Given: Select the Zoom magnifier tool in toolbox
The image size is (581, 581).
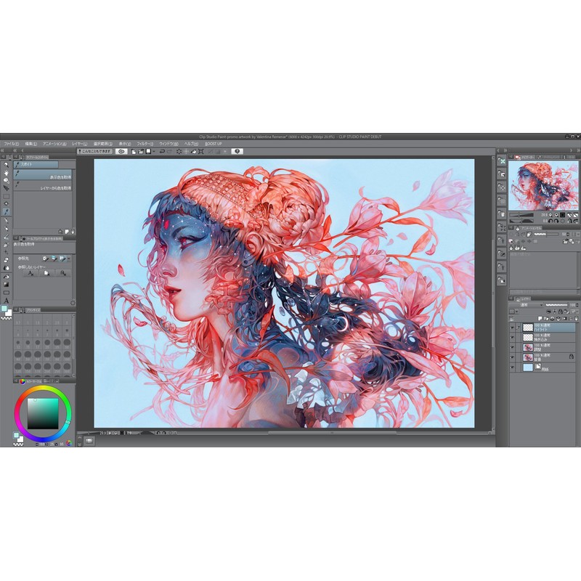Looking at the screenshot, I should [7, 165].
